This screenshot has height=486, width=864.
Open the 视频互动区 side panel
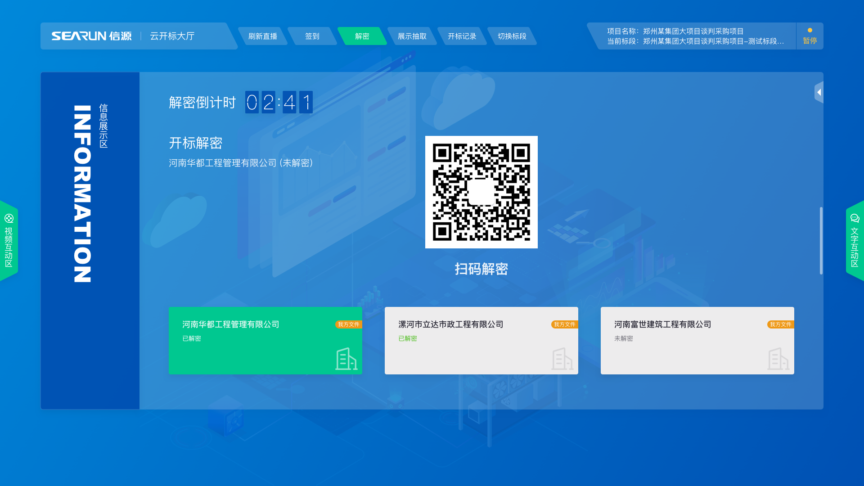pos(9,241)
